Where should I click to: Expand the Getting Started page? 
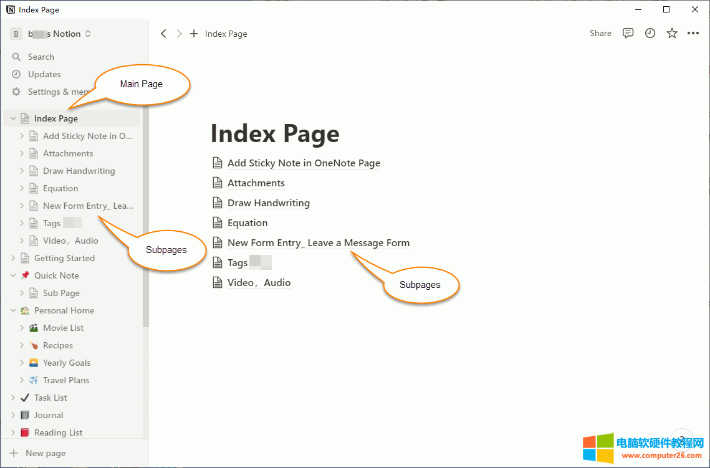tap(13, 258)
